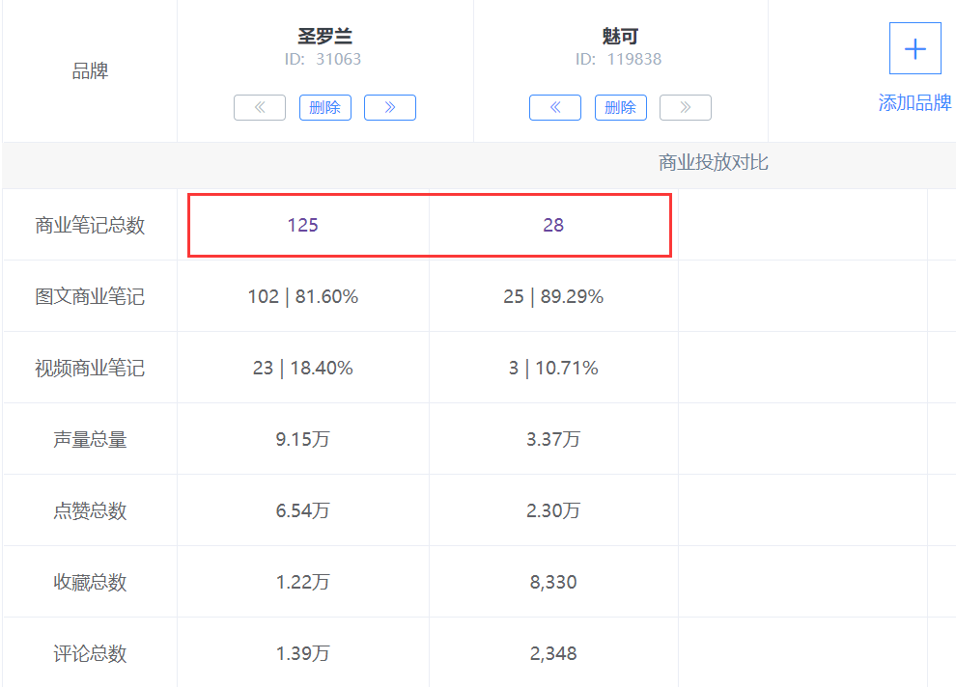Delete the 魅可 brand column
The image size is (956, 687).
pos(621,108)
